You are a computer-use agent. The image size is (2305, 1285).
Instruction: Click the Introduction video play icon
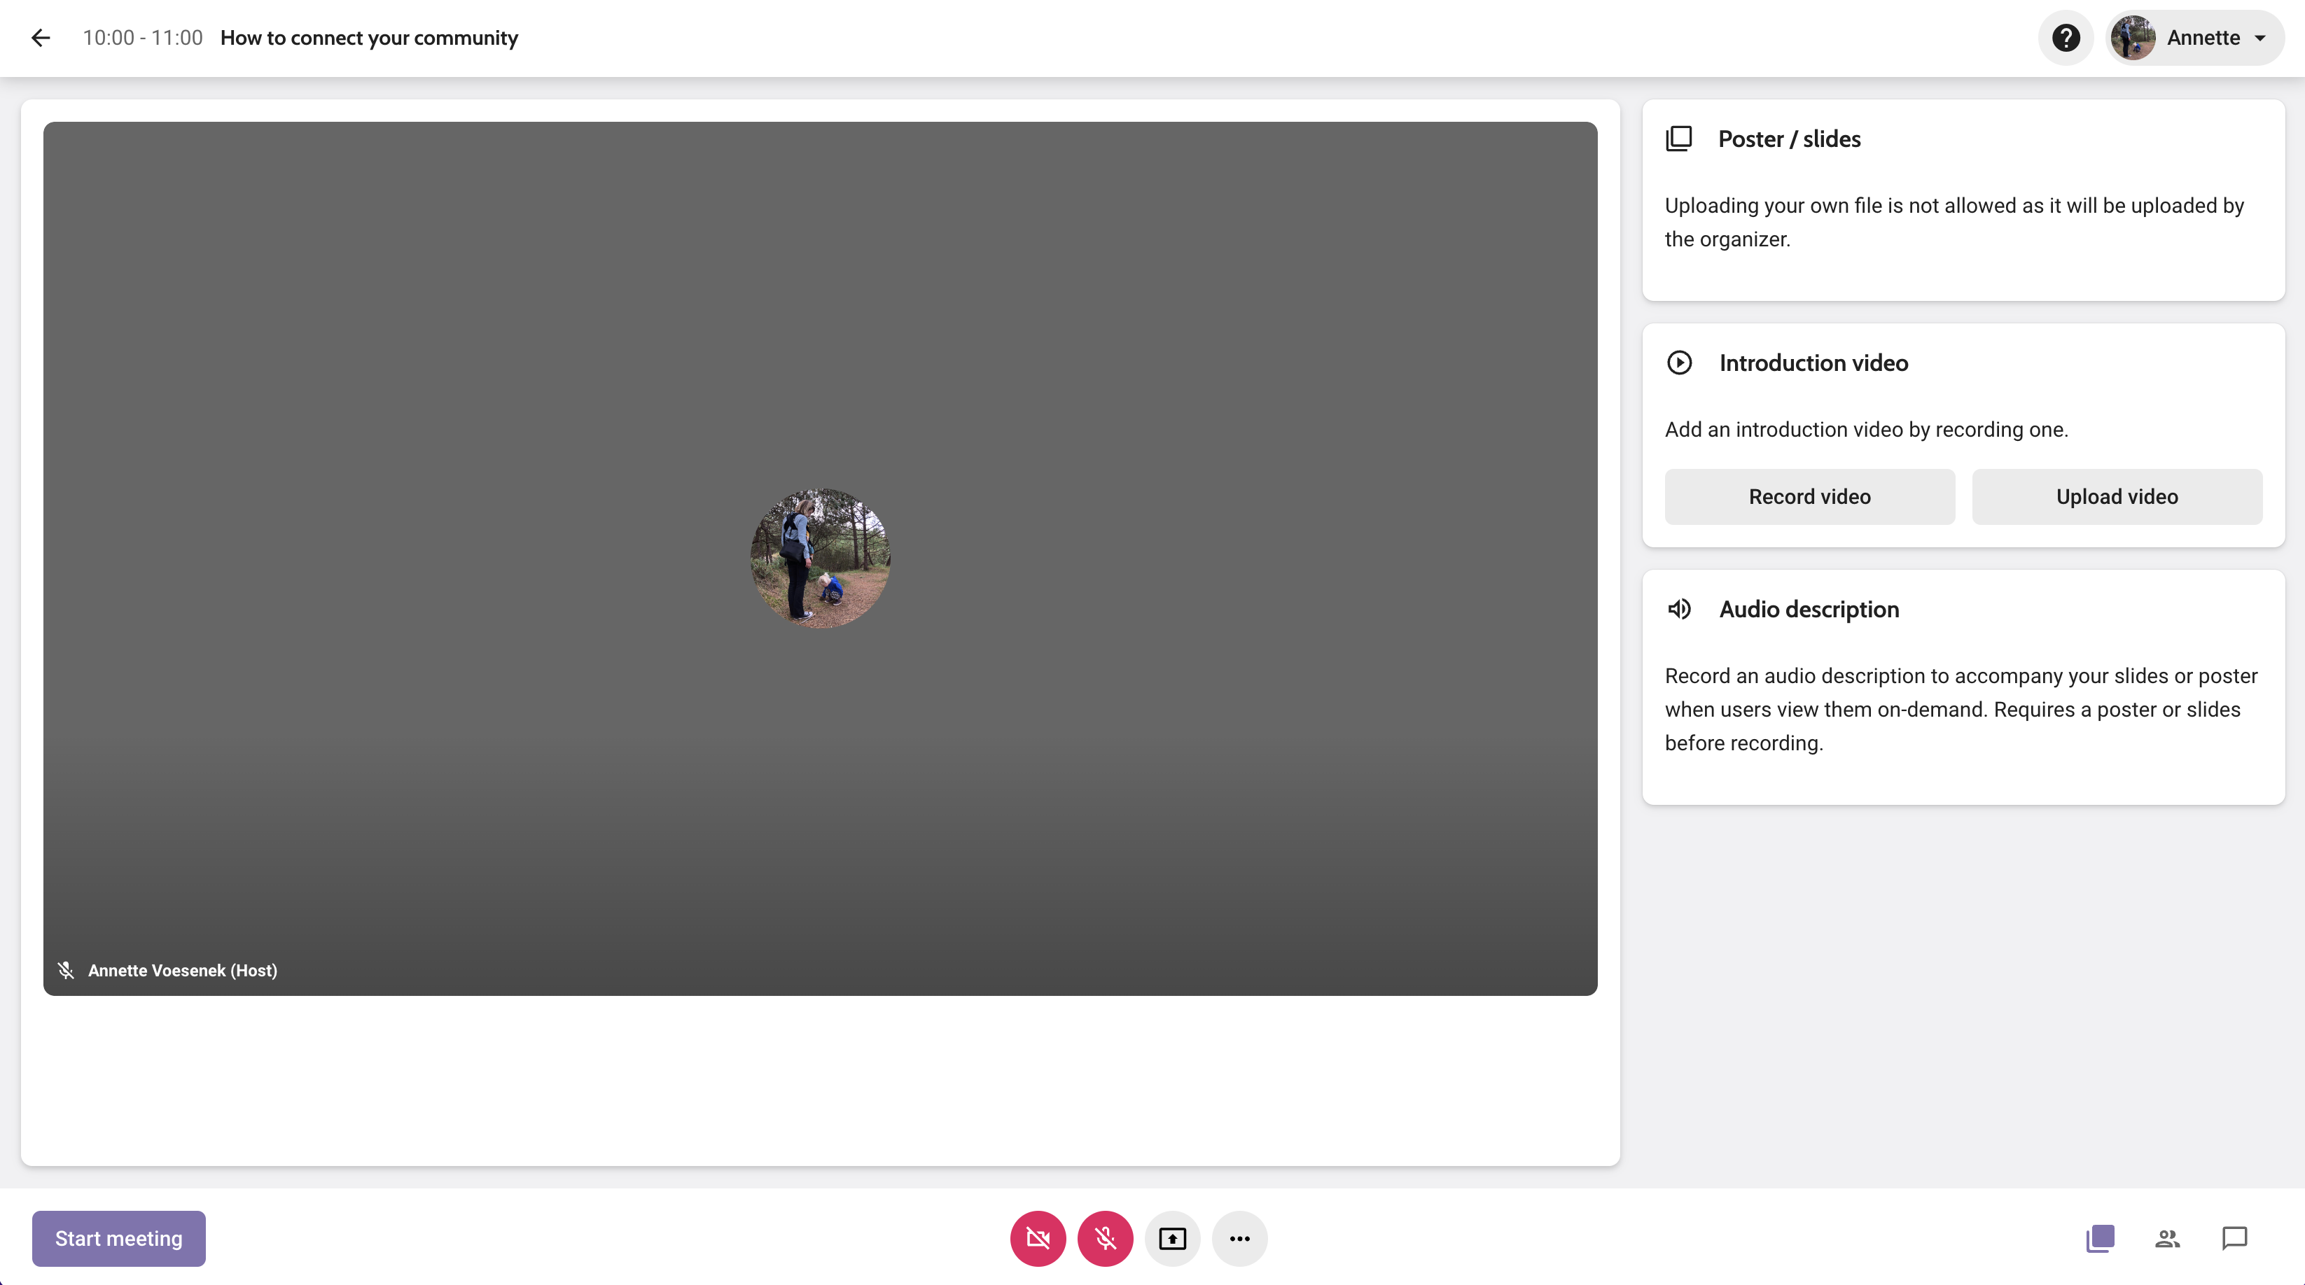[x=1680, y=362]
